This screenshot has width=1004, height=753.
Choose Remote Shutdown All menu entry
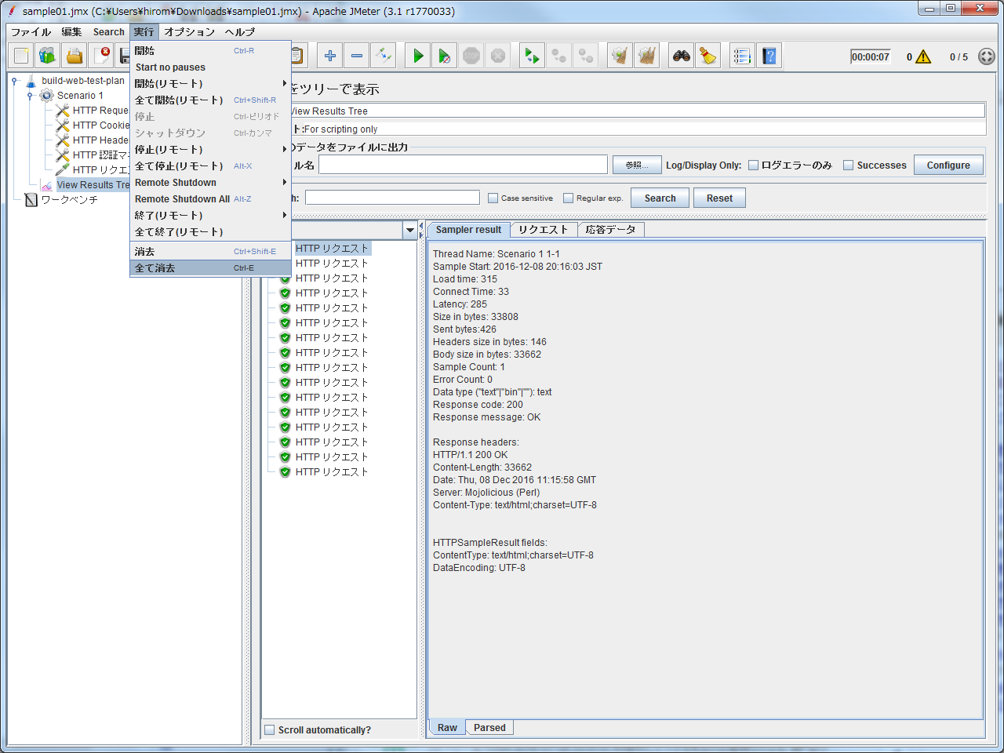[x=210, y=199]
